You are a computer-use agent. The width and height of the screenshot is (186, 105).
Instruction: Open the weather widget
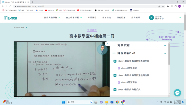7,102
